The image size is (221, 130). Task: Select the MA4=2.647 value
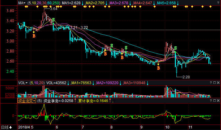(143, 3)
